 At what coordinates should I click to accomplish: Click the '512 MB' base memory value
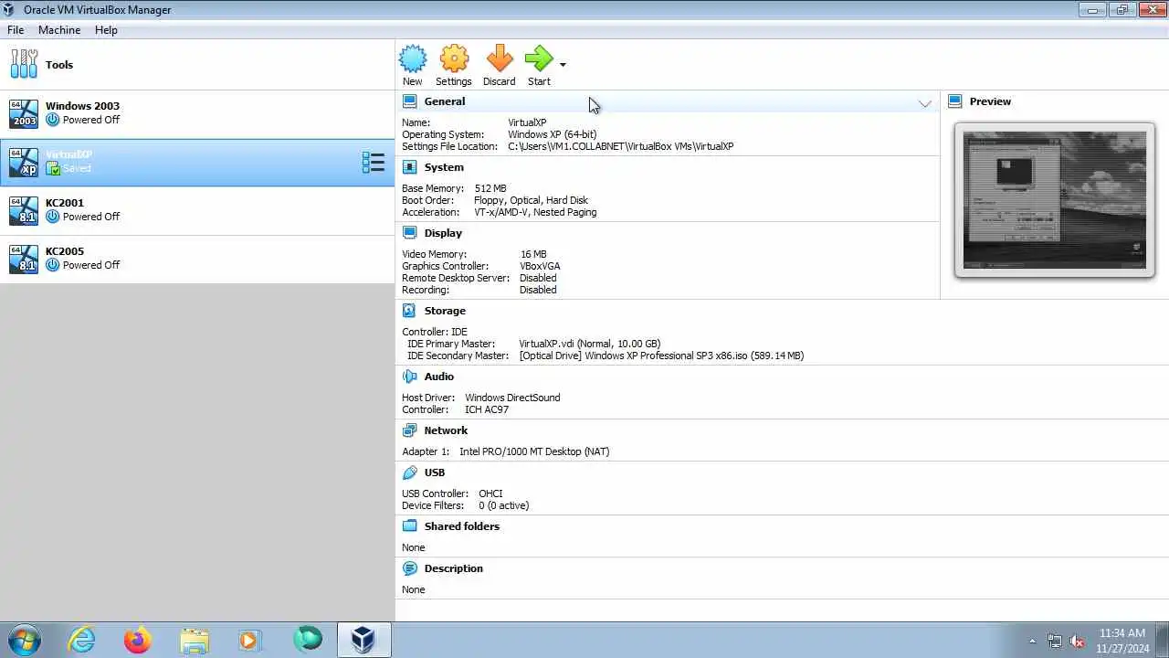click(x=490, y=188)
